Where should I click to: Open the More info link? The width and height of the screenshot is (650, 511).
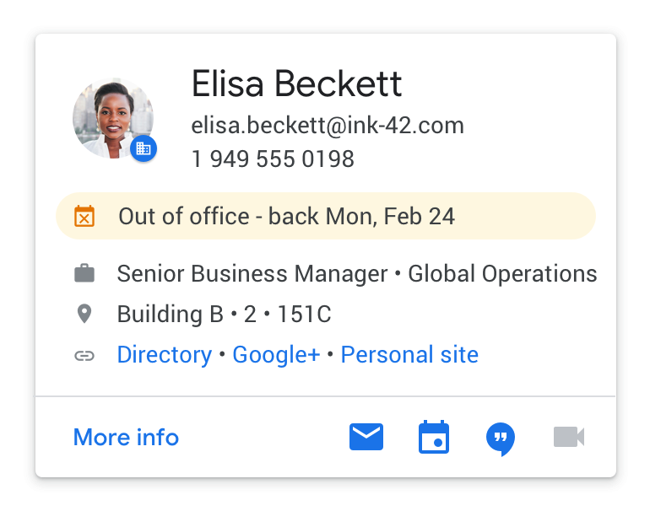point(126,438)
